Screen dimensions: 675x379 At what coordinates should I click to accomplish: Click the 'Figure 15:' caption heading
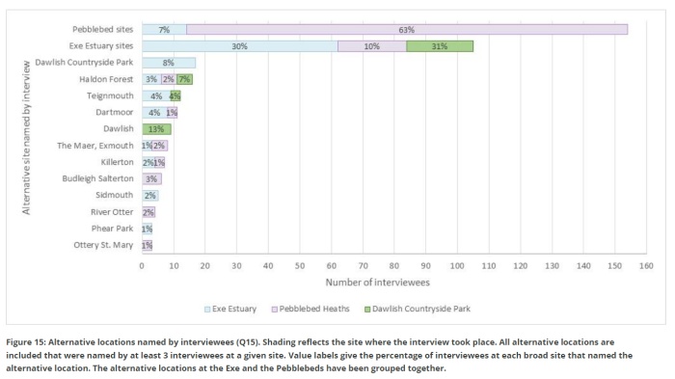click(26, 342)
